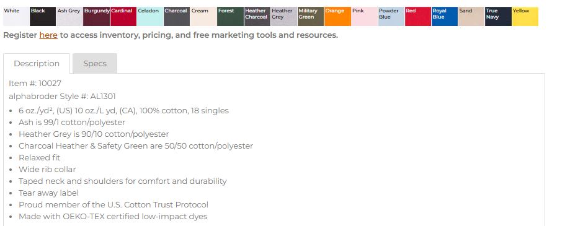Viewport: 570px width, 226px height.
Task: Select the Yellow color swatch
Action: click(525, 16)
